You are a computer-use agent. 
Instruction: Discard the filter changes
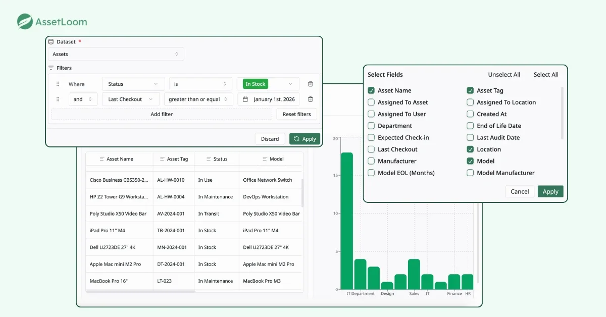pos(270,139)
